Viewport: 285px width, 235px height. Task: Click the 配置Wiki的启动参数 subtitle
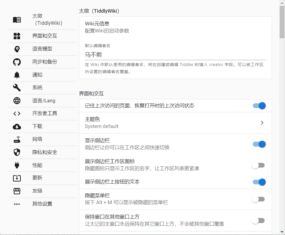(107, 31)
